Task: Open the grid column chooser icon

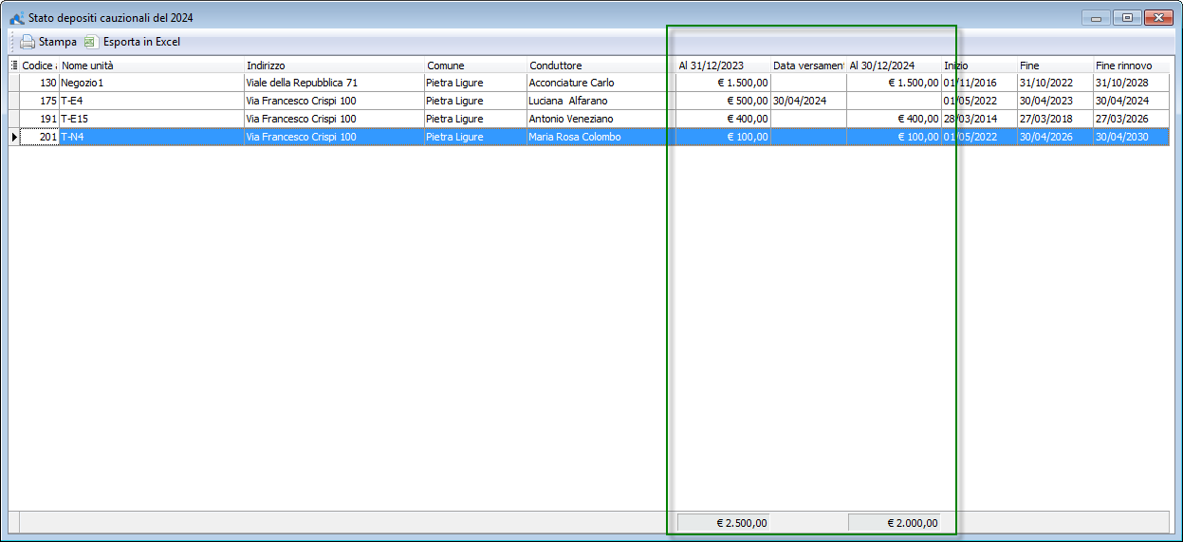Action: coord(13,65)
